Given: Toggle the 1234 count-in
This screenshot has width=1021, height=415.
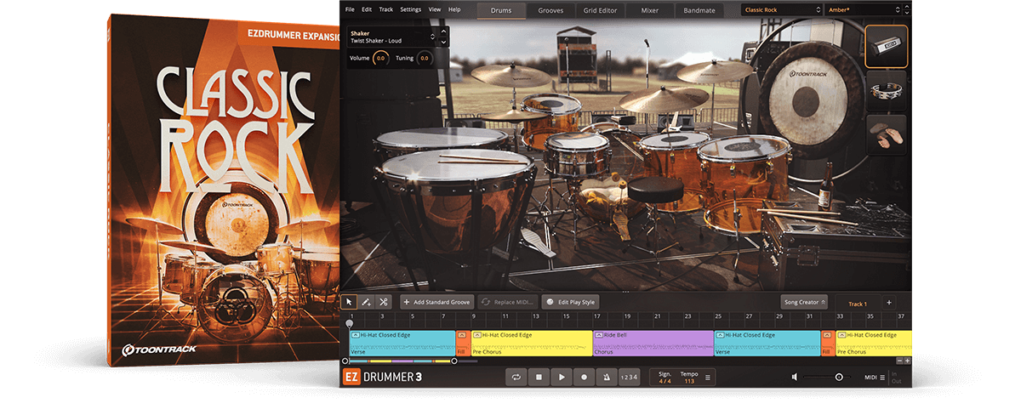Looking at the screenshot, I should tap(629, 377).
